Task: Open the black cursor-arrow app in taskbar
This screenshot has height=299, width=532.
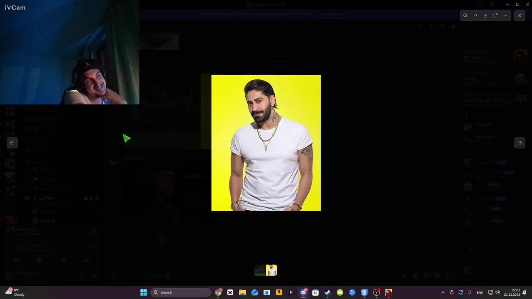Action: tap(291, 292)
